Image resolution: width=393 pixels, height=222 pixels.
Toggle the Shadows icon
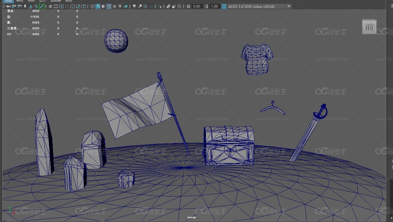point(126,6)
